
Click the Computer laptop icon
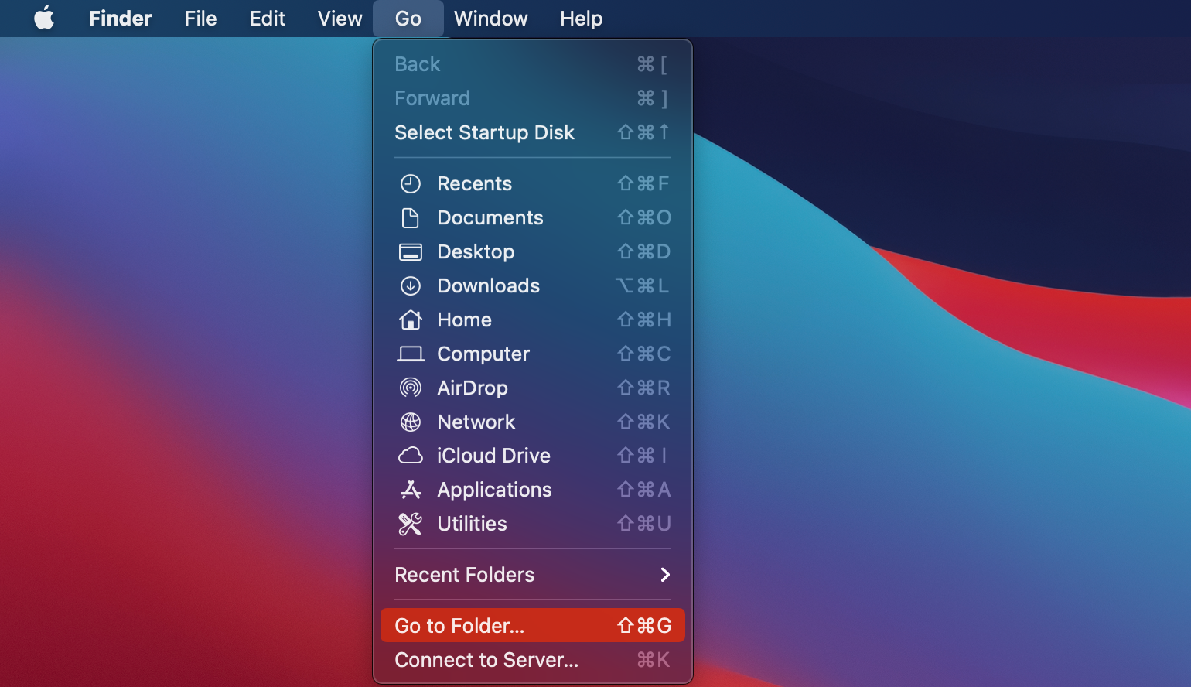[410, 354]
